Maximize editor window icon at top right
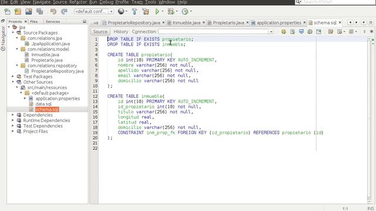This screenshot has width=376, height=211. (x=371, y=22)
